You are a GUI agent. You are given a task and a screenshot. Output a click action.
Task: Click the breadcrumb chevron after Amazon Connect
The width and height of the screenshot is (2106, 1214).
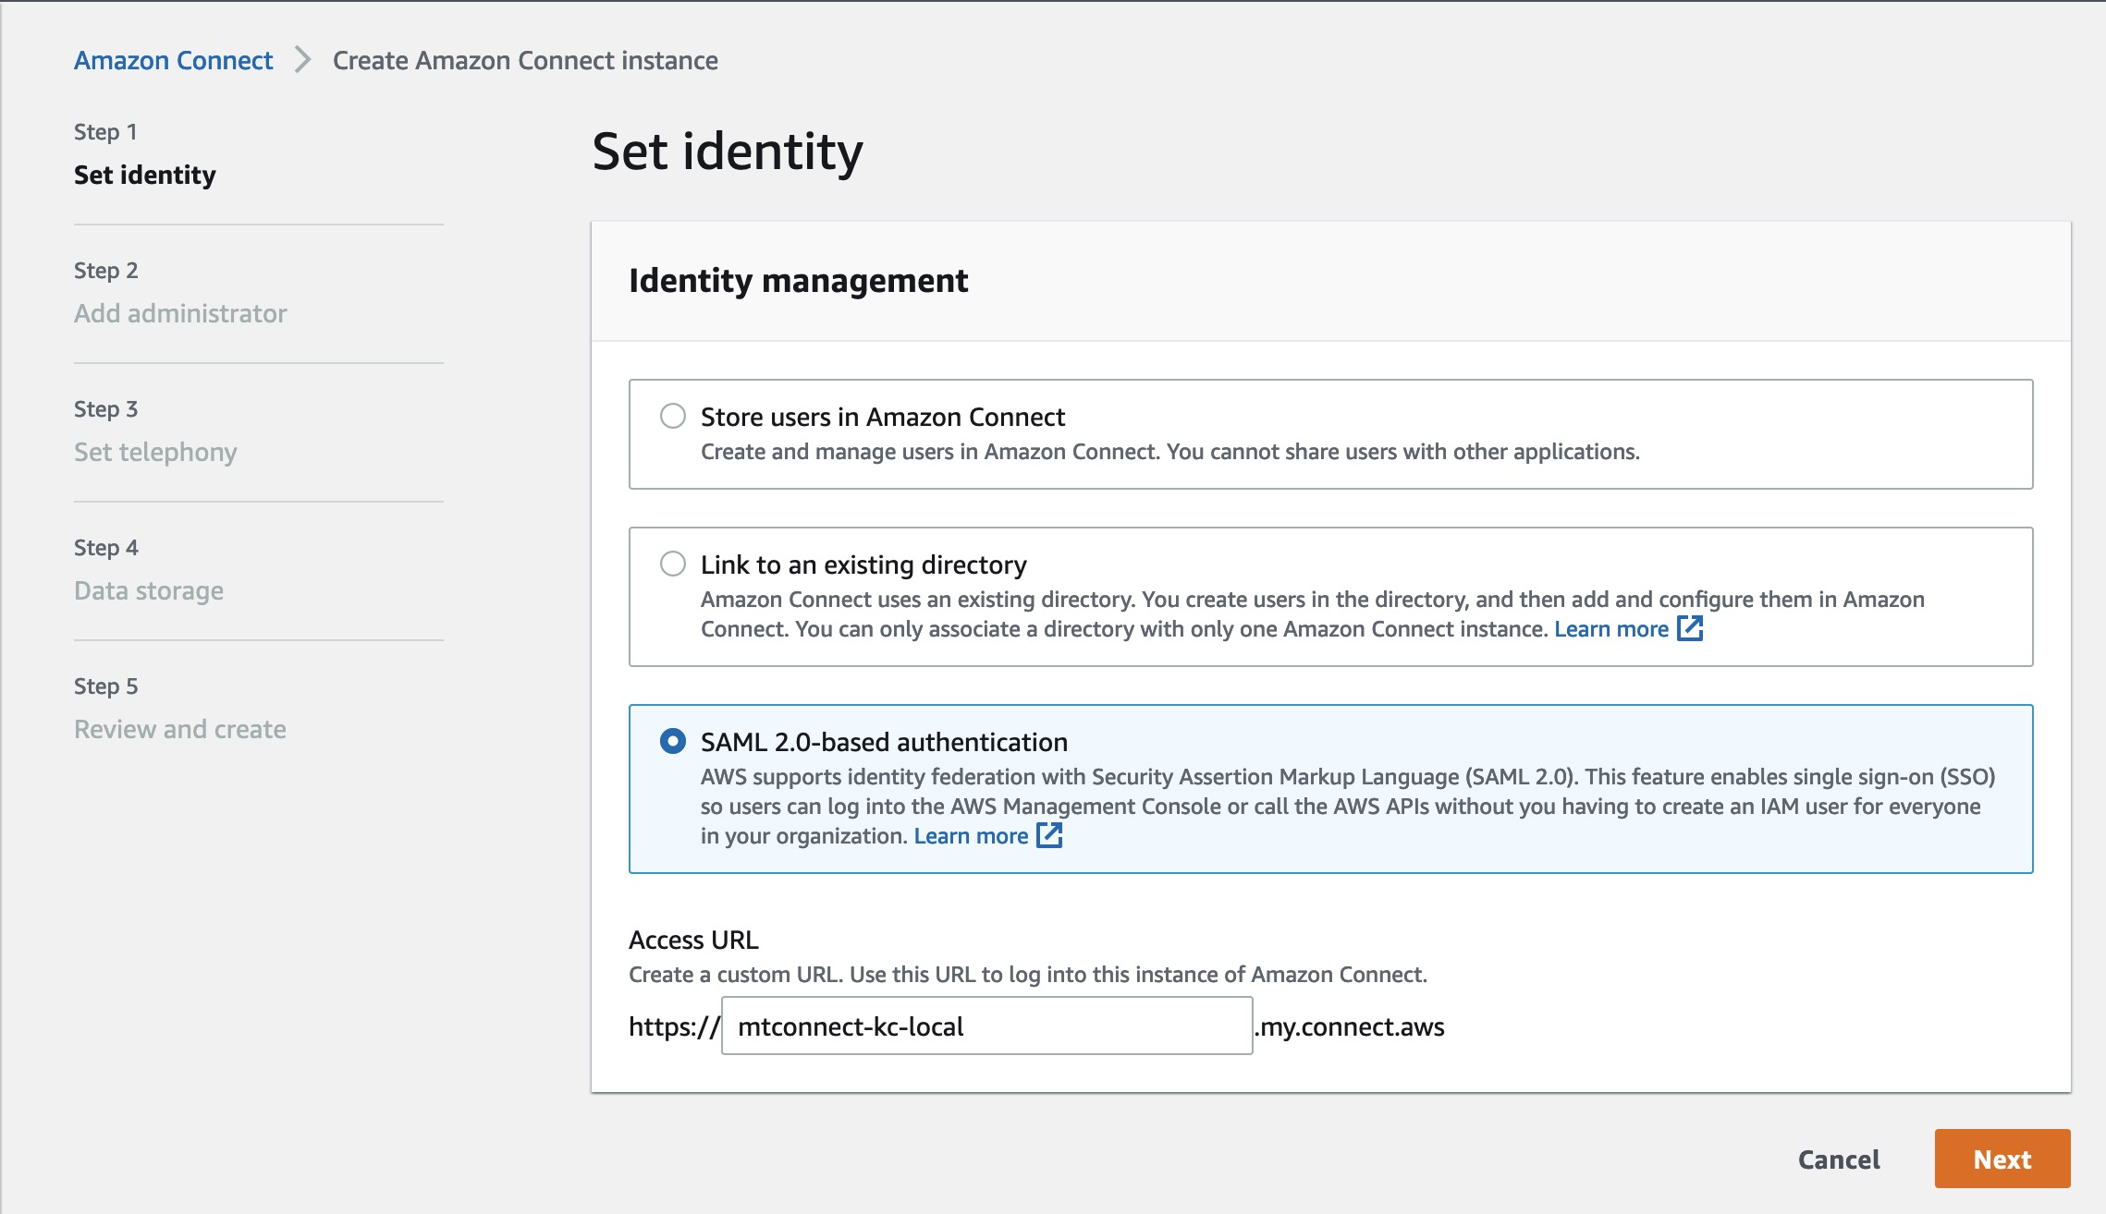coord(302,59)
